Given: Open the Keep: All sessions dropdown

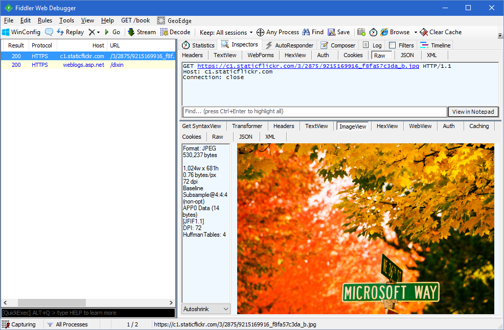Looking at the screenshot, I should click(x=226, y=33).
